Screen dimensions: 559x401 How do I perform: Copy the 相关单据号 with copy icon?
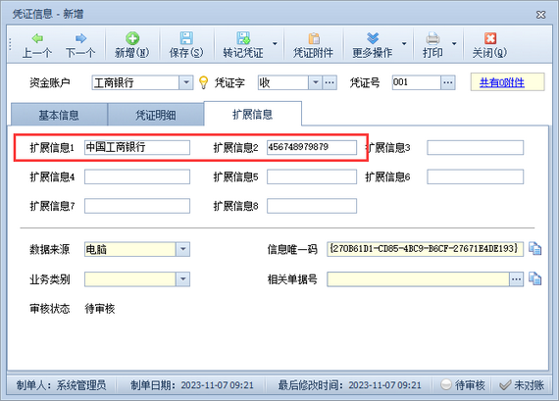534,278
